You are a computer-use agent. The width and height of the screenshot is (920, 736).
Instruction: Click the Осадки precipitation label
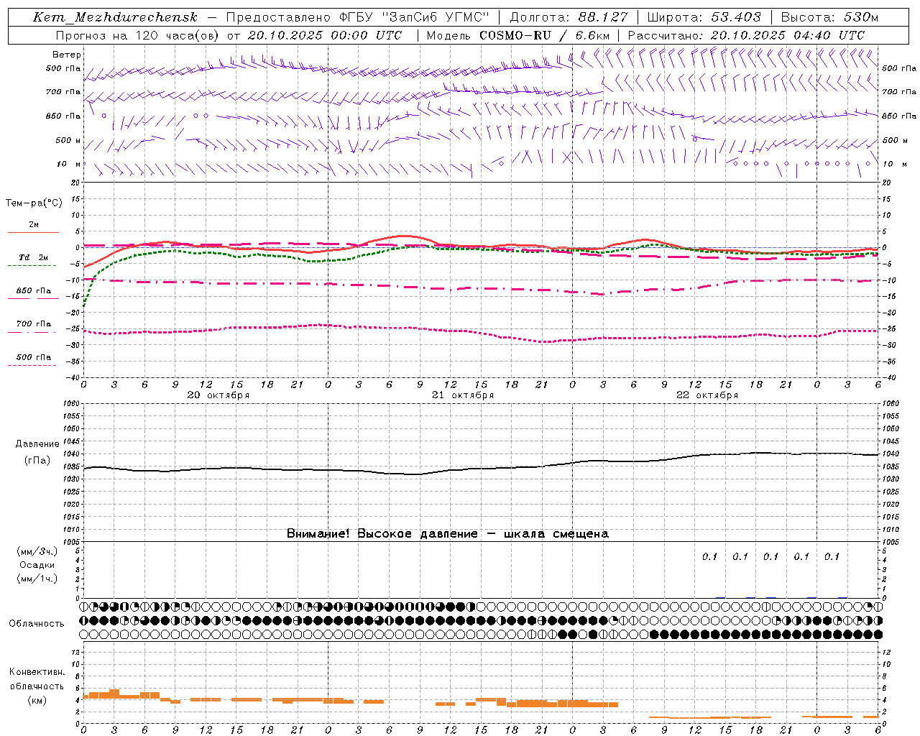tap(37, 565)
